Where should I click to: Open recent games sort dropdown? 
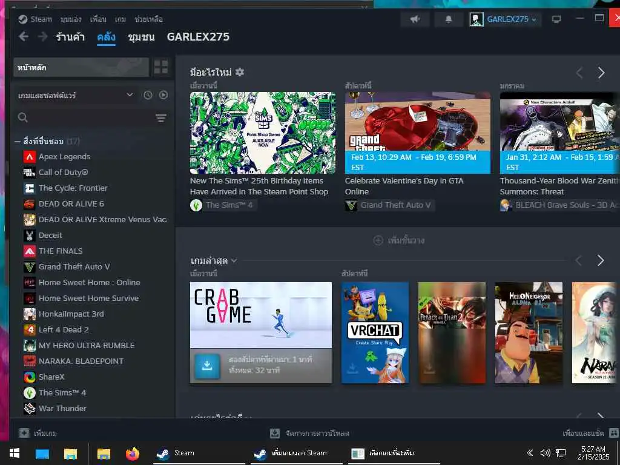pyautogui.click(x=234, y=260)
